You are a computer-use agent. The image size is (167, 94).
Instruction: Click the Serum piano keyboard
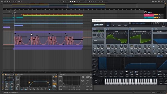(x=131, y=81)
